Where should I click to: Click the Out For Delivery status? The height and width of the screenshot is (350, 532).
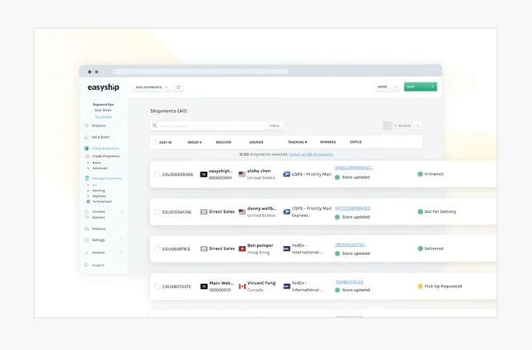[x=437, y=211]
